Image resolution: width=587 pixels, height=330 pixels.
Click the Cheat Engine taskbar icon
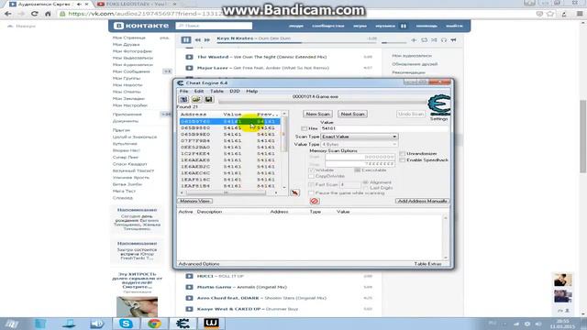(183, 324)
